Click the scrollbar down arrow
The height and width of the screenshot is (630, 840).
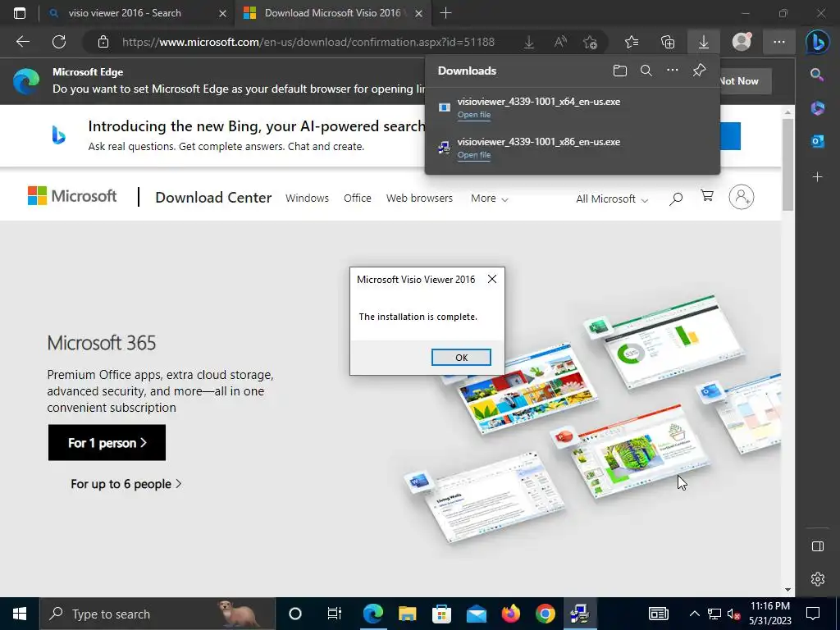[x=787, y=590]
